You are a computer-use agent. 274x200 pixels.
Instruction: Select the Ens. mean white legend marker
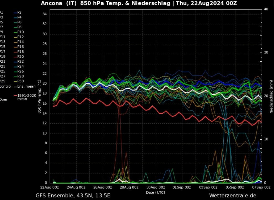tap(15, 86)
